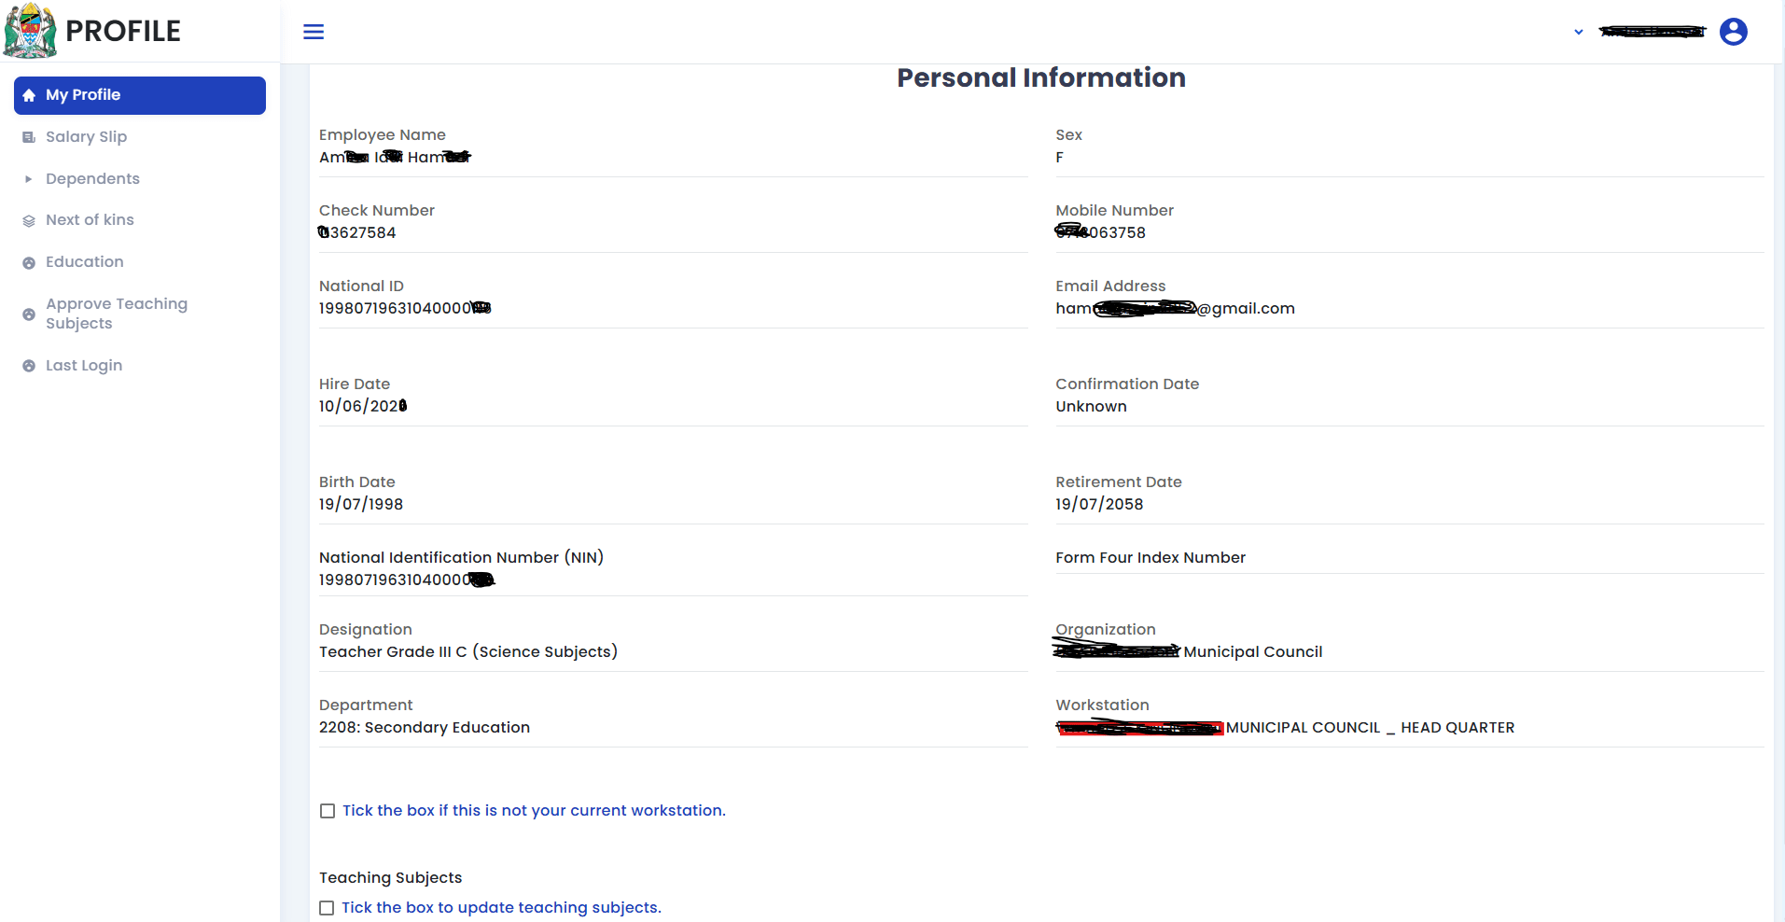The height and width of the screenshot is (922, 1785).
Task: Click the Last Login sidebar icon
Action: 29,367
